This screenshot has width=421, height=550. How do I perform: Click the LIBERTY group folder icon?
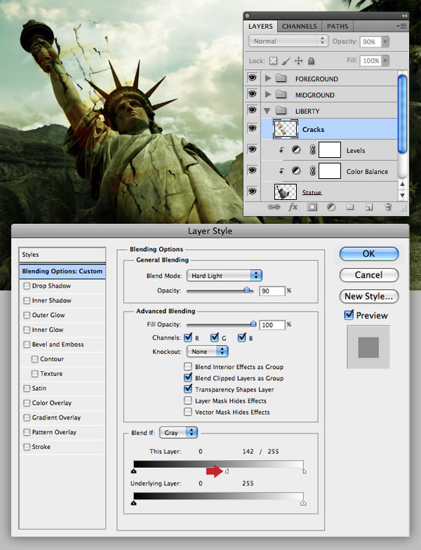pyautogui.click(x=281, y=111)
